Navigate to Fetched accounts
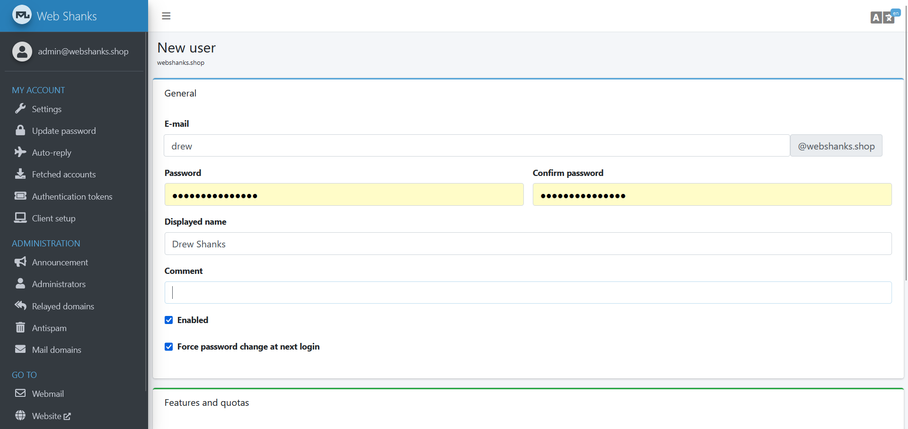This screenshot has height=429, width=908. click(64, 175)
